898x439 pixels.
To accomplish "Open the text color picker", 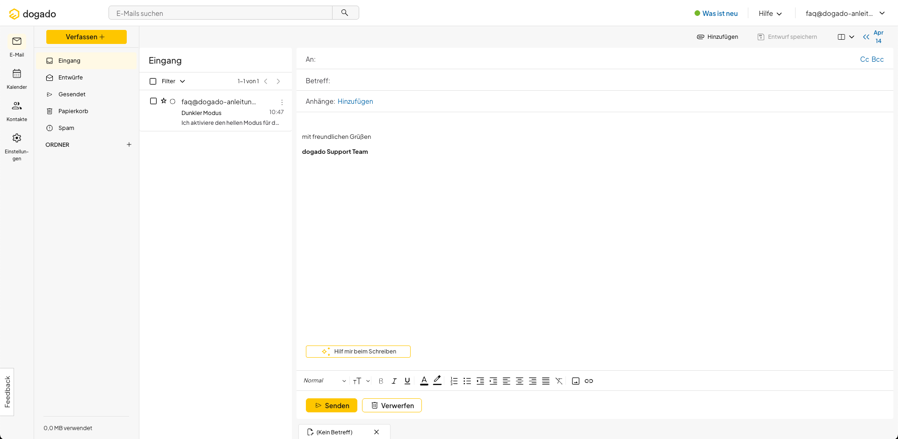I will pos(424,381).
